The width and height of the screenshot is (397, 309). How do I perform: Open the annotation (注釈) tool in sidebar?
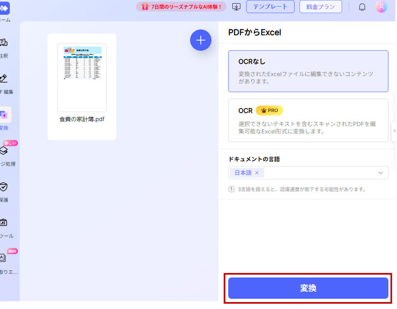pyautogui.click(x=4, y=42)
